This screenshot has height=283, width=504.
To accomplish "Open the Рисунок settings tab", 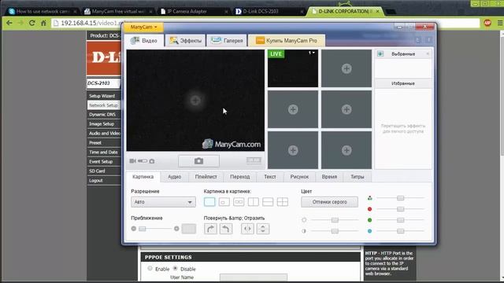I will pyautogui.click(x=299, y=177).
